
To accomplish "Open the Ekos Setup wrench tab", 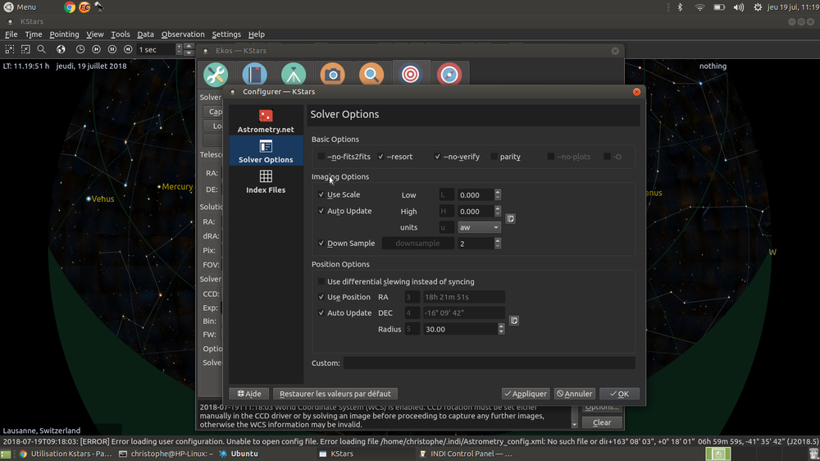I will click(216, 74).
